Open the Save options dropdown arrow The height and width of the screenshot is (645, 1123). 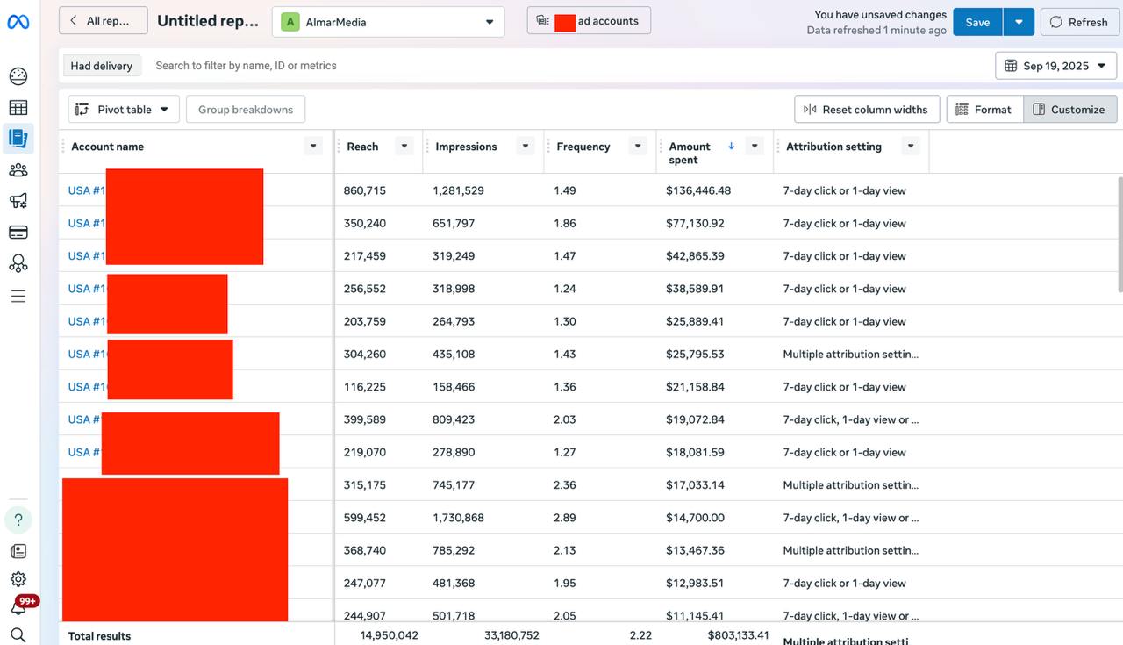click(1019, 22)
